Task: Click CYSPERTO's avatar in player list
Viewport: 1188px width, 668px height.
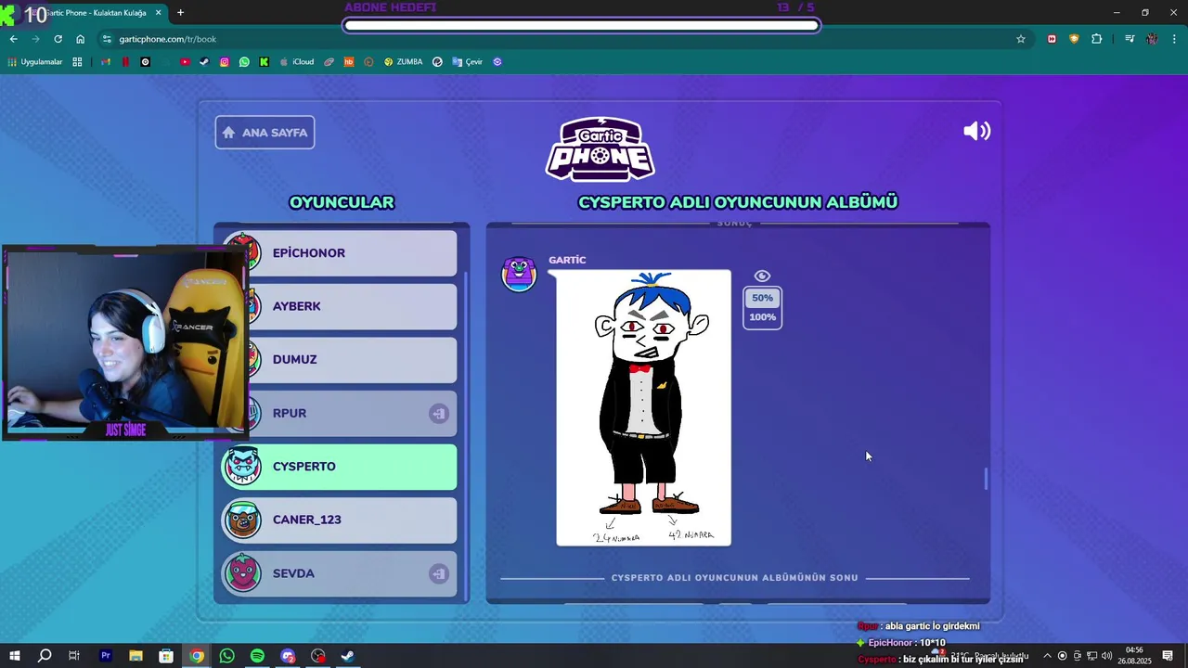Action: point(242,466)
